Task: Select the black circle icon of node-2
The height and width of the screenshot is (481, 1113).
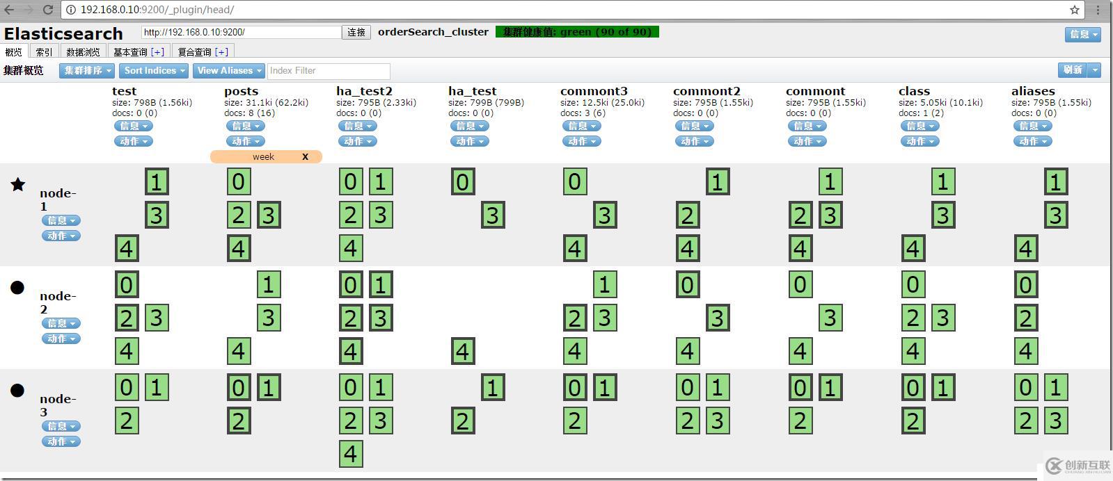Action: (17, 287)
